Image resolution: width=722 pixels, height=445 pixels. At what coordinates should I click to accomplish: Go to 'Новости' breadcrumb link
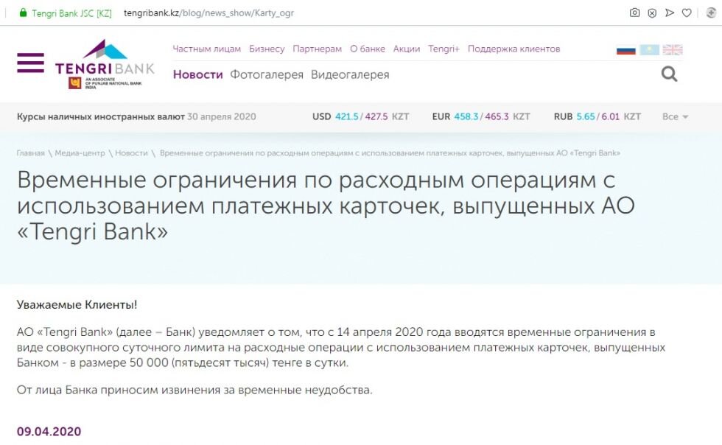click(x=131, y=153)
